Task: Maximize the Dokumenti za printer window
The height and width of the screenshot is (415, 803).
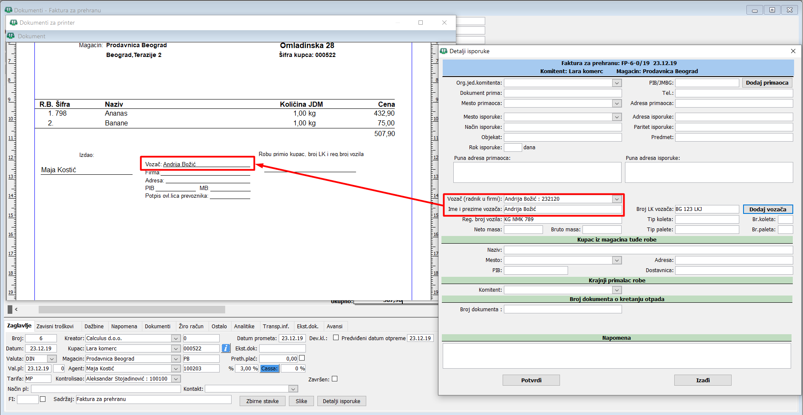Action: point(421,23)
